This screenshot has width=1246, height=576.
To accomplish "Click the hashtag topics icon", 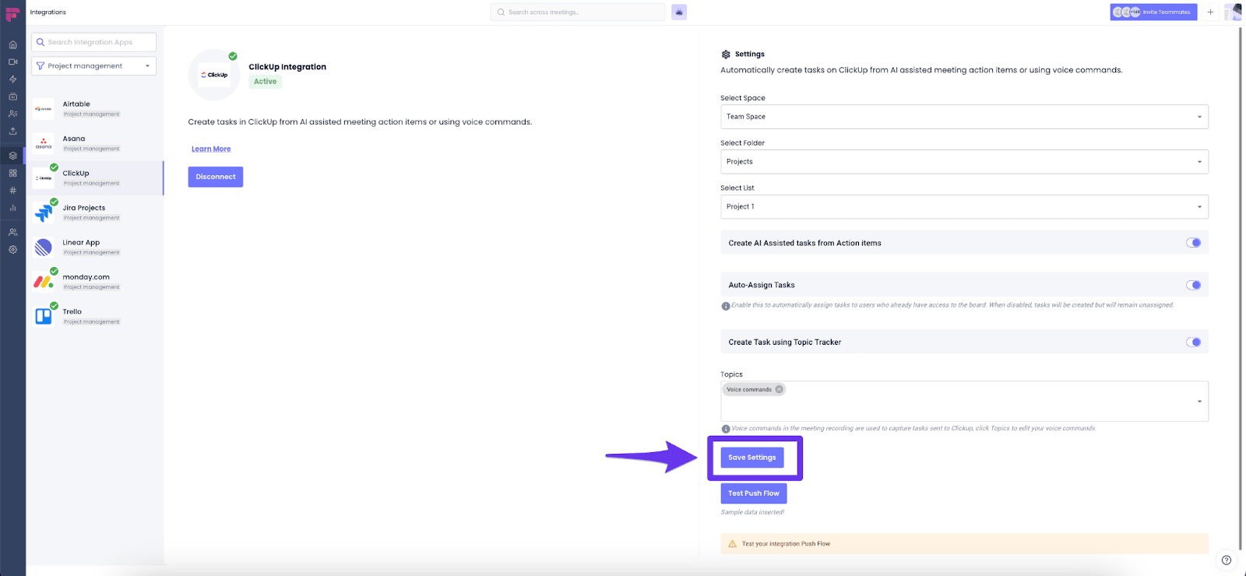I will (12, 190).
